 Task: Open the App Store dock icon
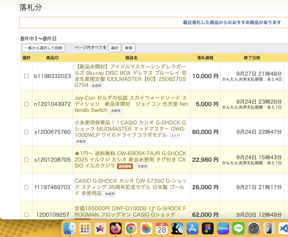pos(192,228)
